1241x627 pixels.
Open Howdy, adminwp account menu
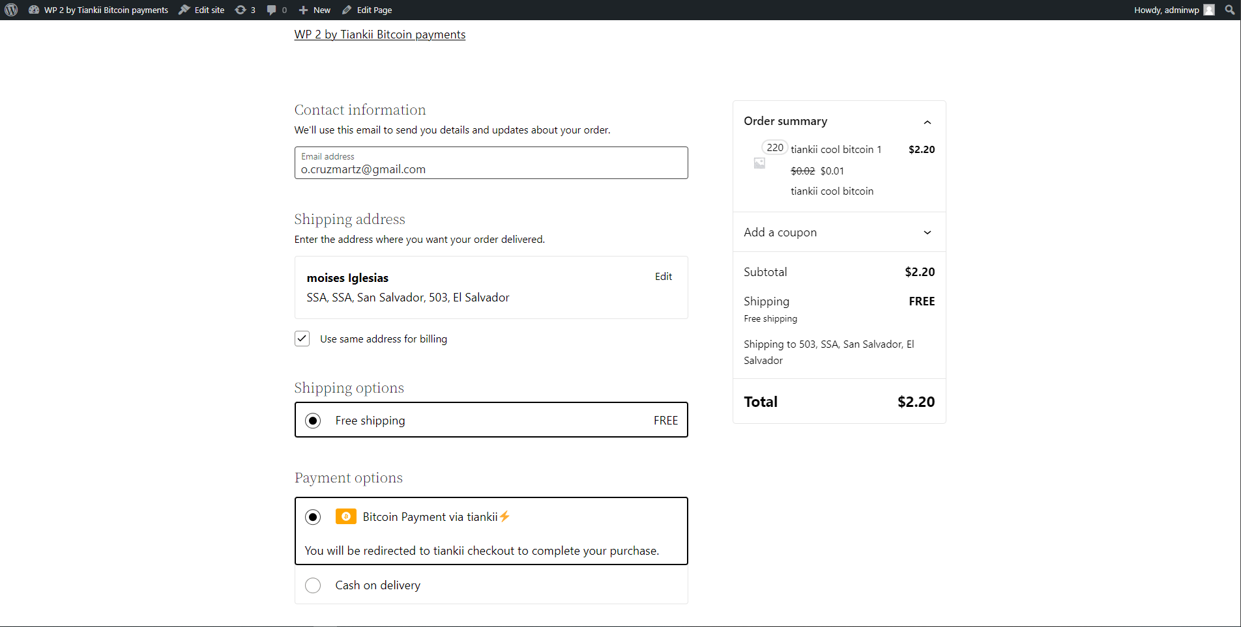point(1174,10)
